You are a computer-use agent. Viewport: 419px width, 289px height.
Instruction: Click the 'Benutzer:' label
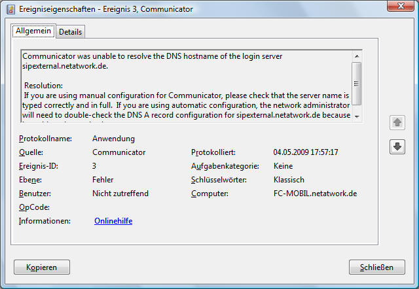[35, 193]
